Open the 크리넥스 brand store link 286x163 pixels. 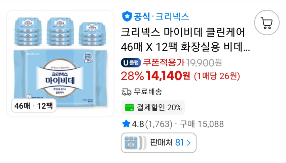[172, 16]
